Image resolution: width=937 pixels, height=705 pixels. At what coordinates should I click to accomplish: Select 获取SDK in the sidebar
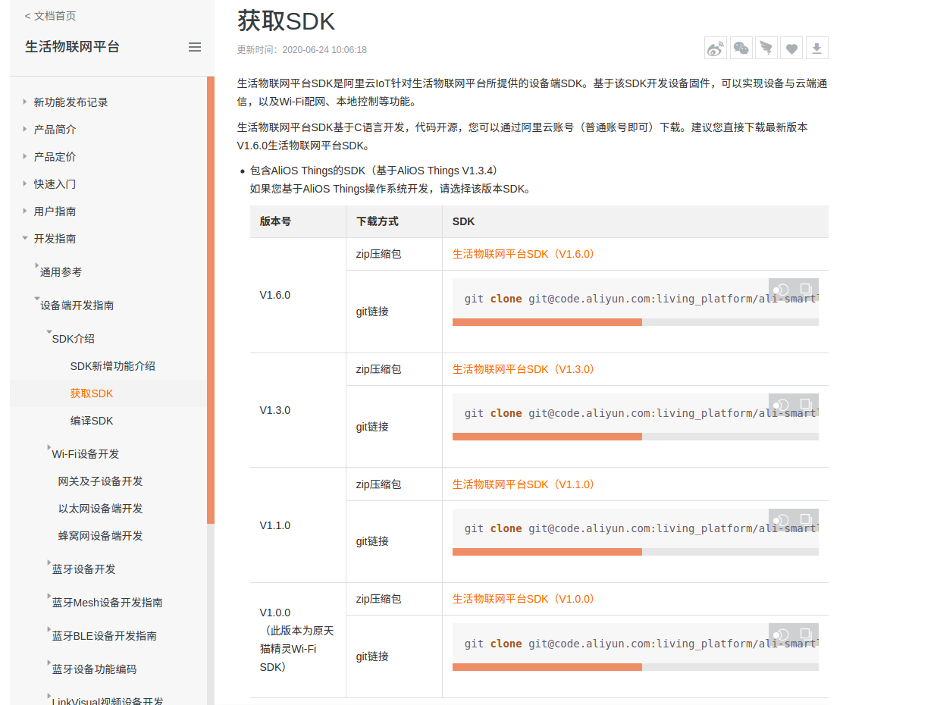coord(92,393)
